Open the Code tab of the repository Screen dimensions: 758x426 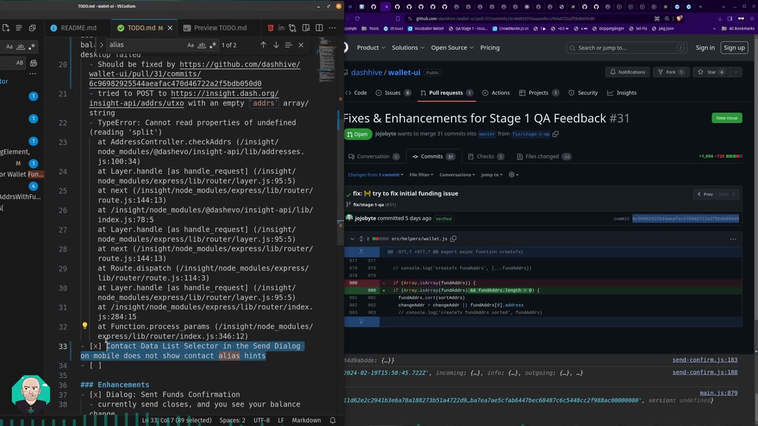(x=356, y=93)
